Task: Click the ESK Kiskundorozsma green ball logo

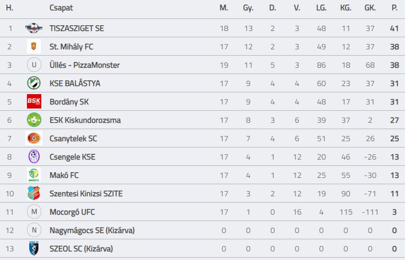Action: (34, 120)
